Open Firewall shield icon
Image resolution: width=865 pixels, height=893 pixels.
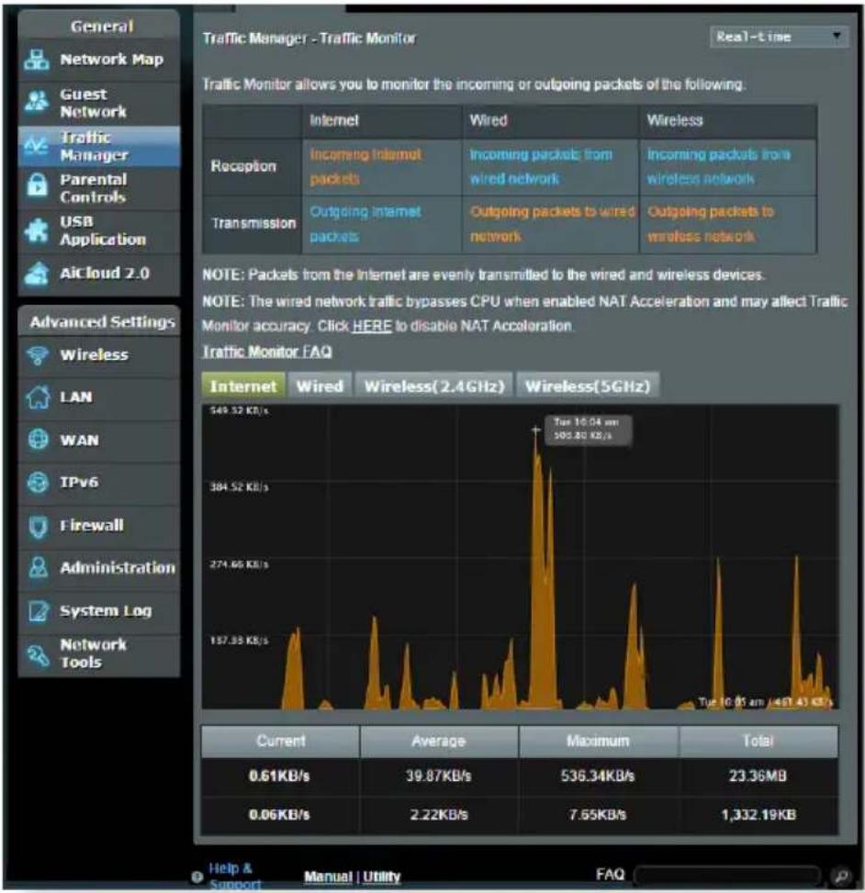point(38,526)
